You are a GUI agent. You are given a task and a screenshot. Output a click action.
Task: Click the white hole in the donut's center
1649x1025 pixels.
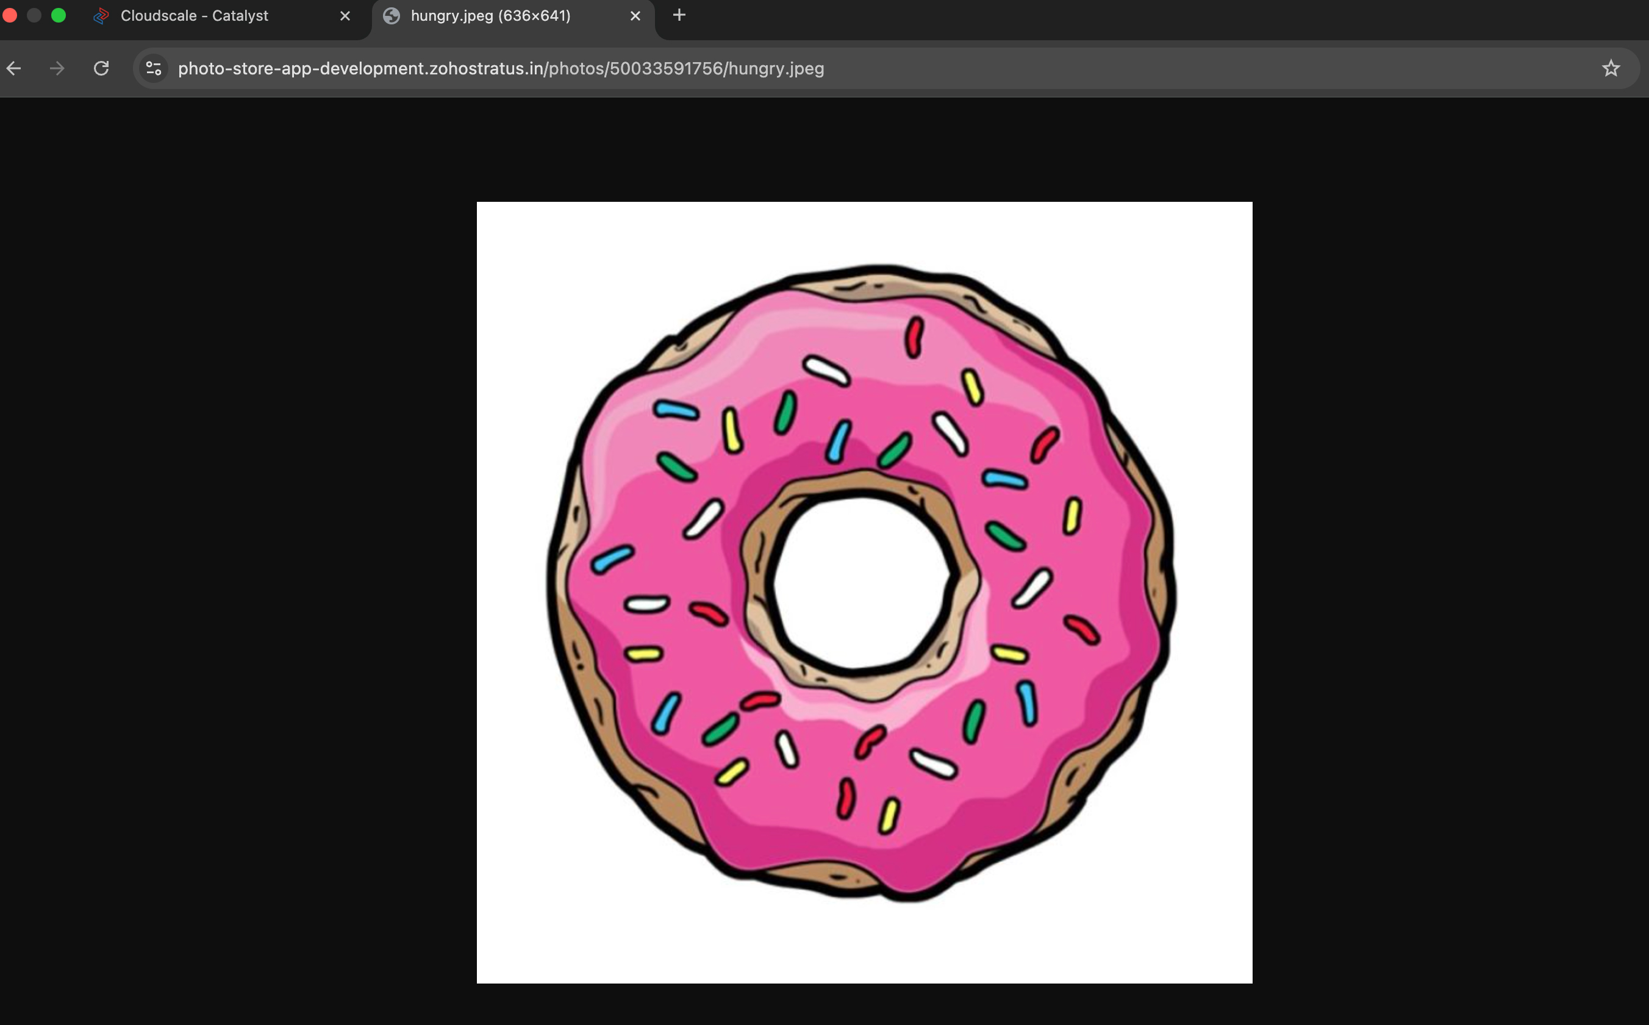click(x=861, y=583)
